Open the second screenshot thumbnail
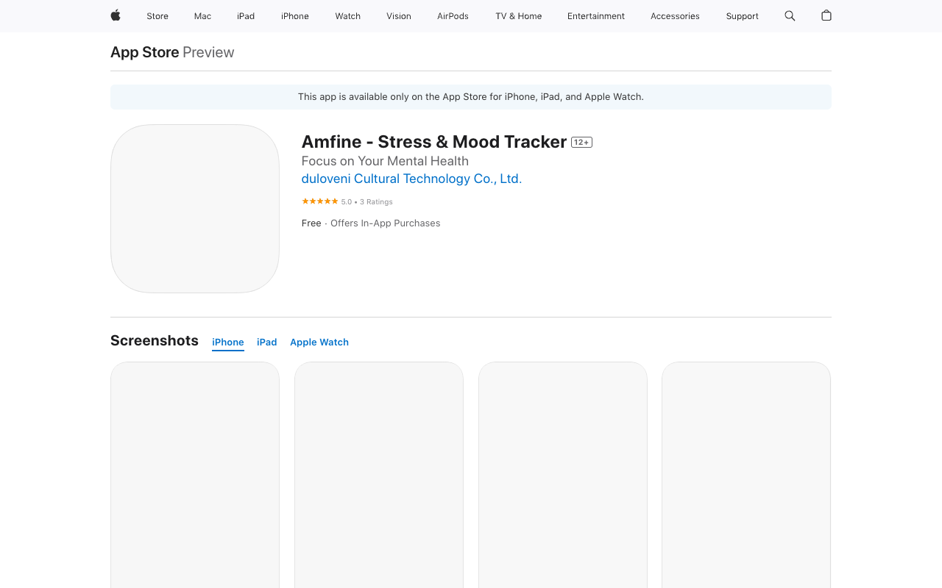The width and height of the screenshot is (942, 588). click(379, 475)
